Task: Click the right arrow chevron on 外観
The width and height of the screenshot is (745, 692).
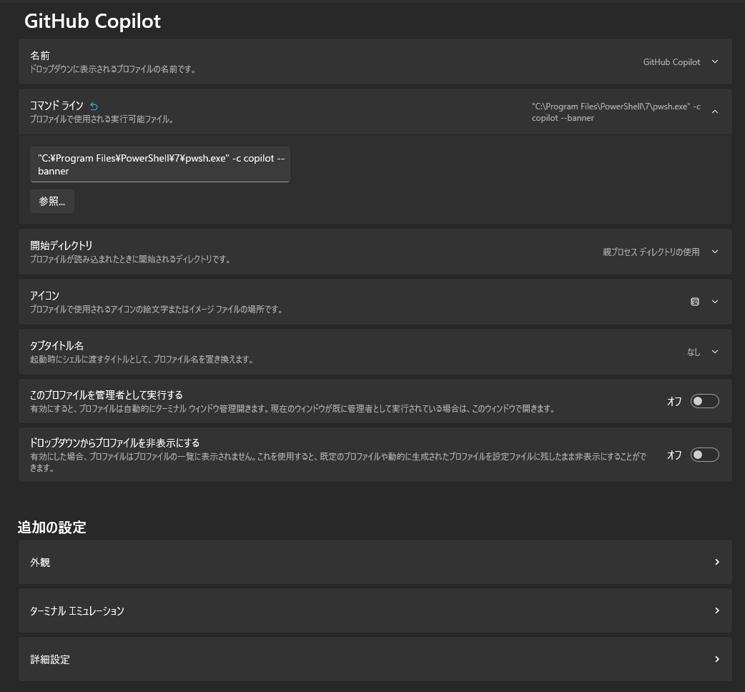Action: 716,562
